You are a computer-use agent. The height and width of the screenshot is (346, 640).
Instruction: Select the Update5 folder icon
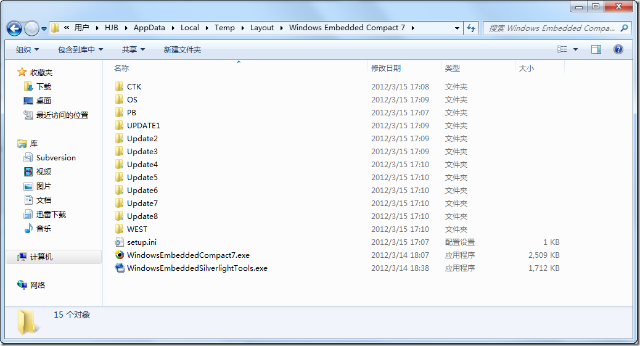pos(119,177)
